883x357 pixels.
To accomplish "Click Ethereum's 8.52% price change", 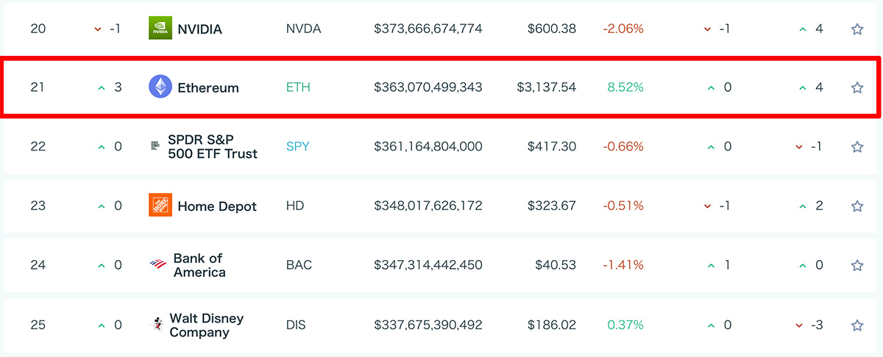I will (625, 87).
